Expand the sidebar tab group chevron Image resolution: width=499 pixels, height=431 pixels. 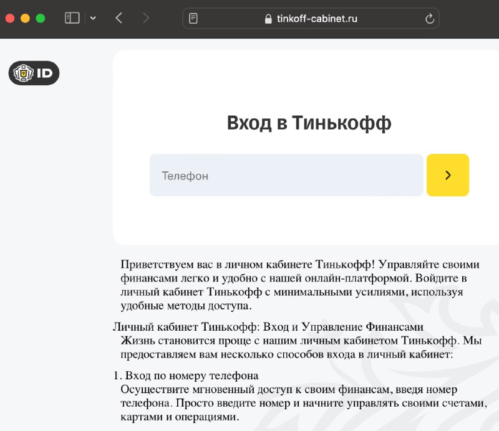[x=93, y=18]
